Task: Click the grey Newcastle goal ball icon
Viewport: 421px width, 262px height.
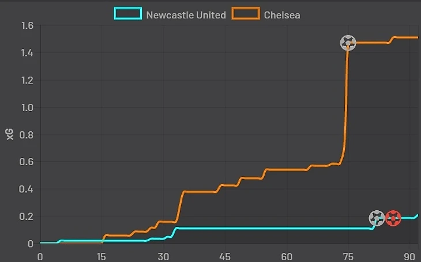Action: click(377, 218)
